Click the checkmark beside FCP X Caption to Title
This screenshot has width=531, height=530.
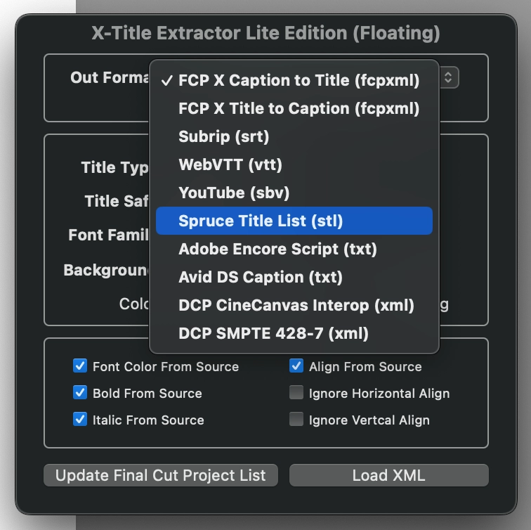tap(167, 81)
